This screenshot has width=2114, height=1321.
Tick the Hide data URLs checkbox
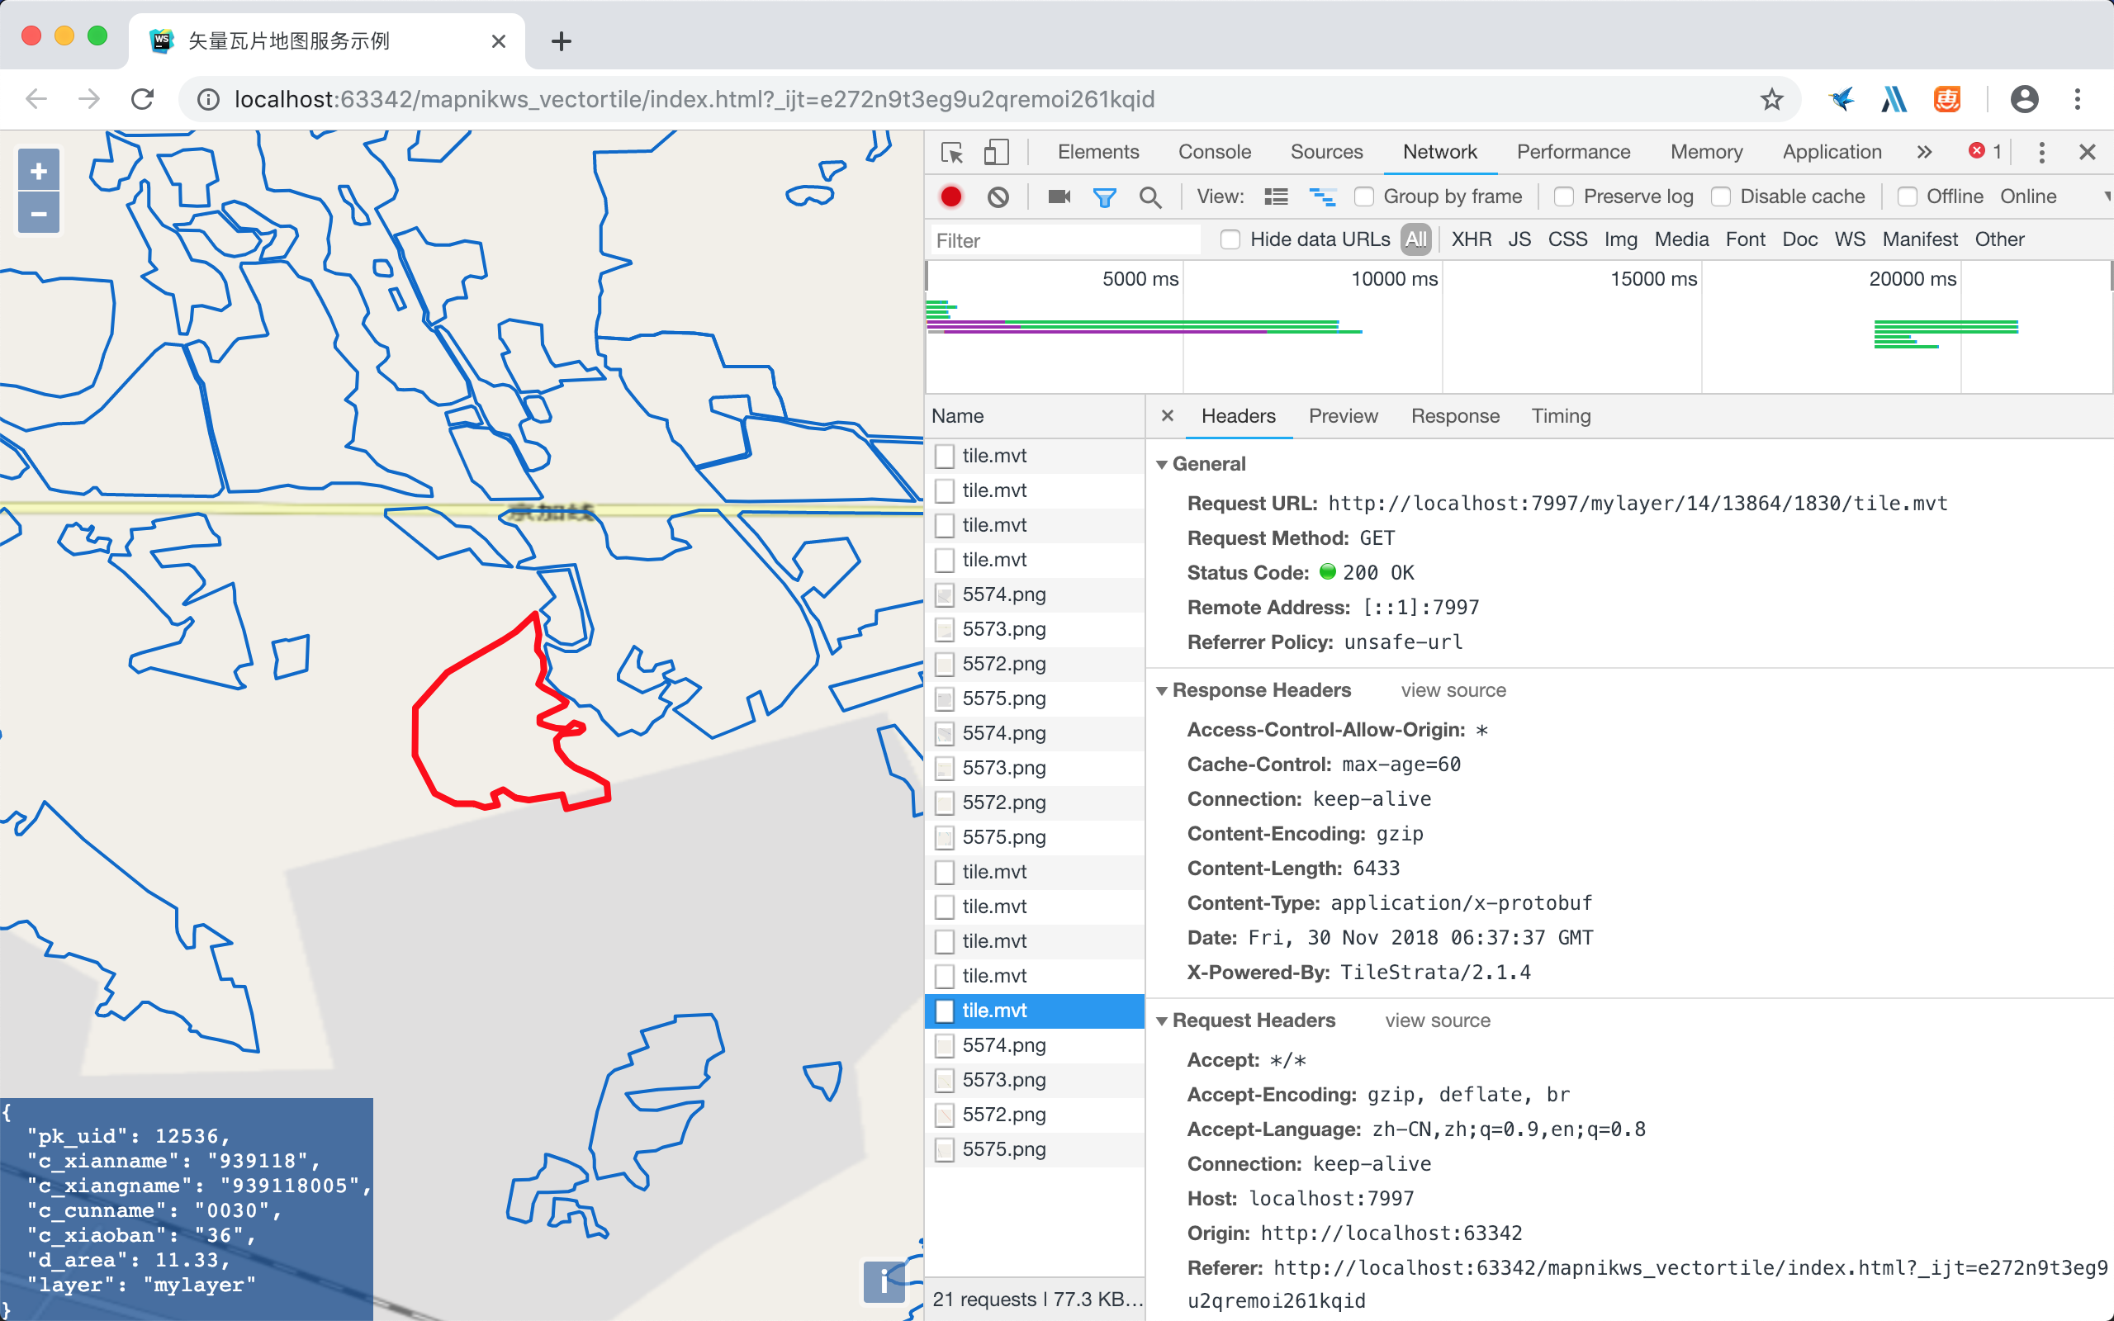[1230, 239]
